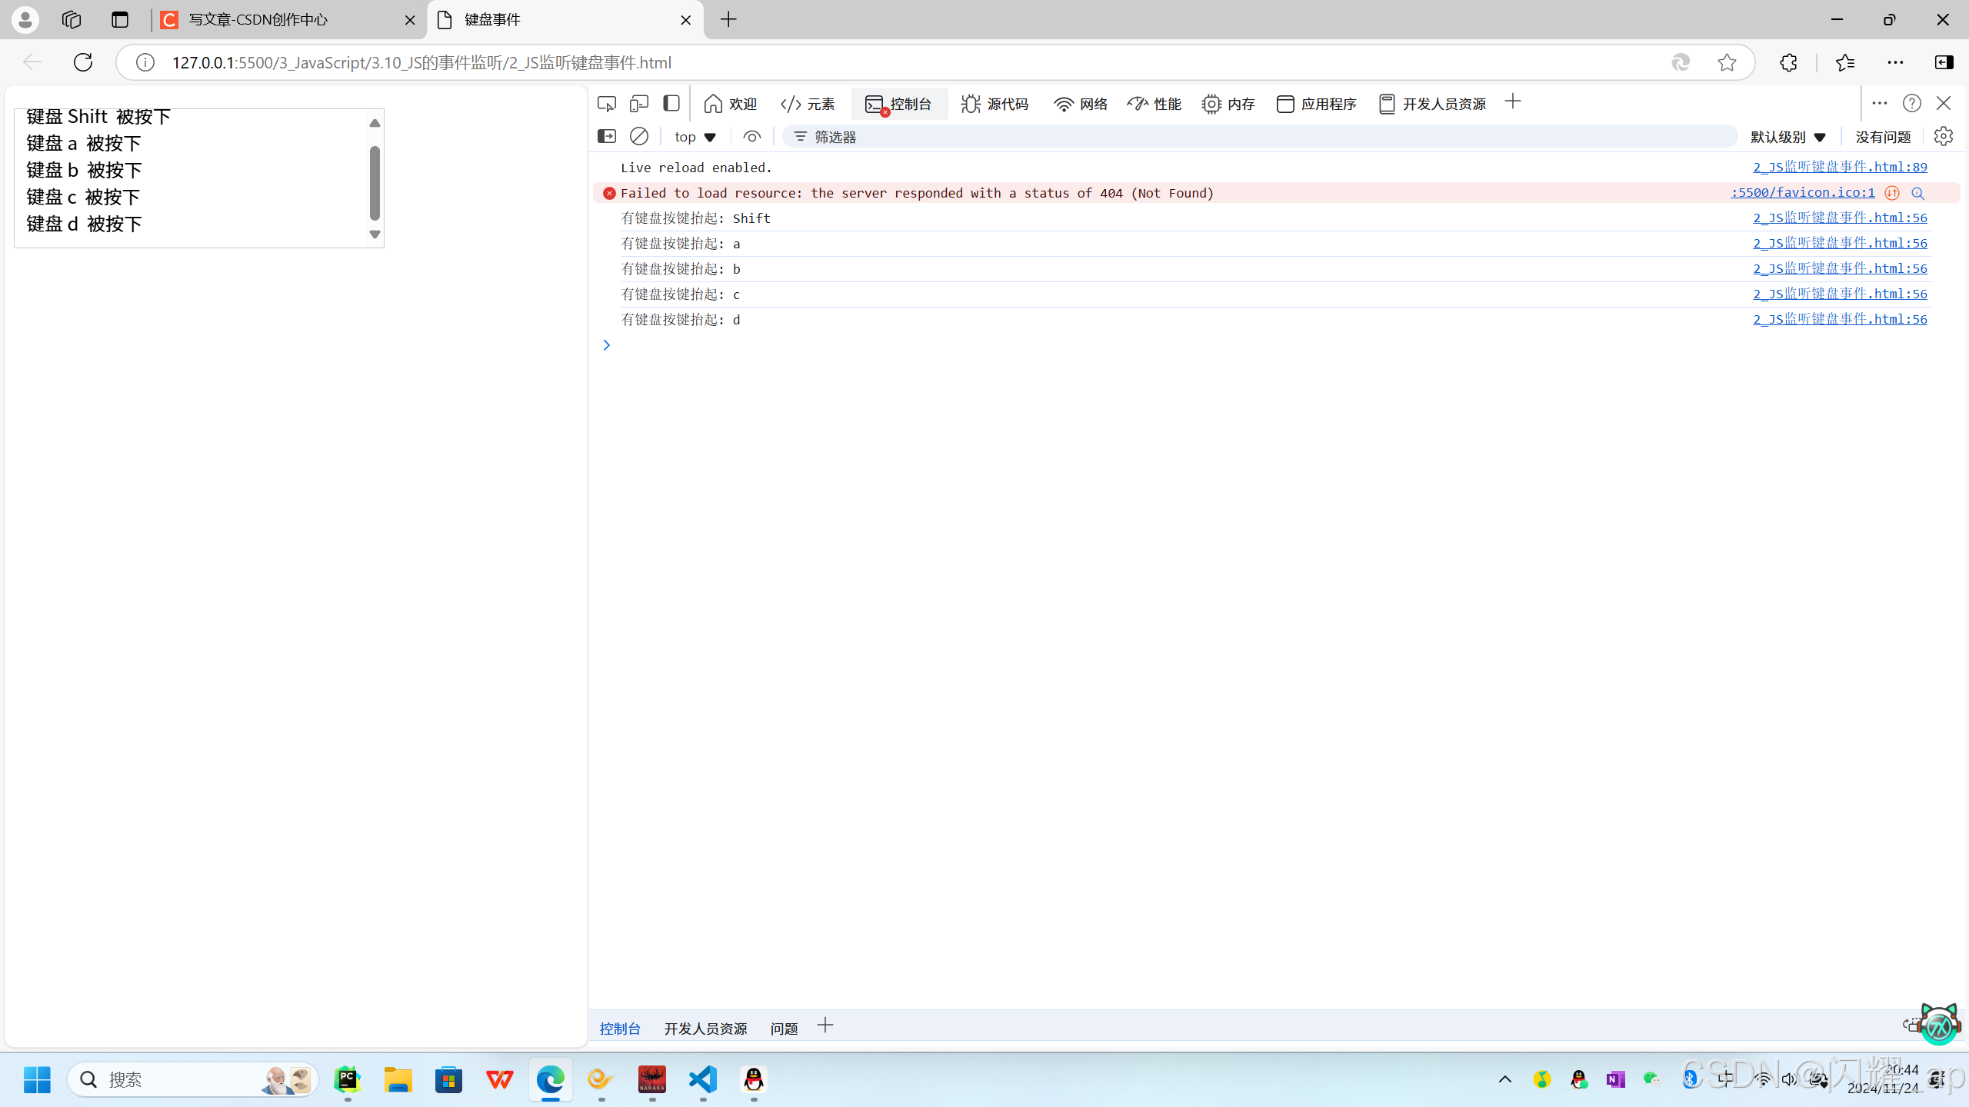The height and width of the screenshot is (1107, 1969).
Task: Click the 没有问题 button
Action: click(x=1884, y=136)
